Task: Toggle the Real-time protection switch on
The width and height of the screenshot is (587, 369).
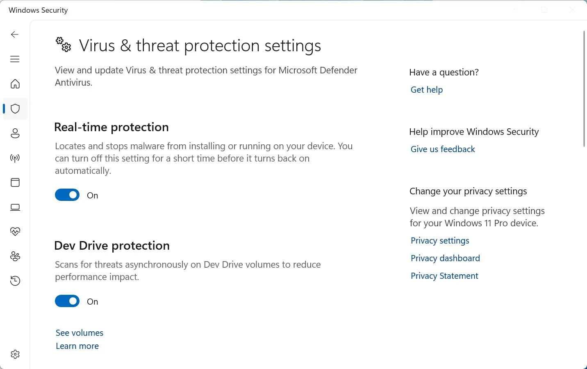Action: click(67, 195)
